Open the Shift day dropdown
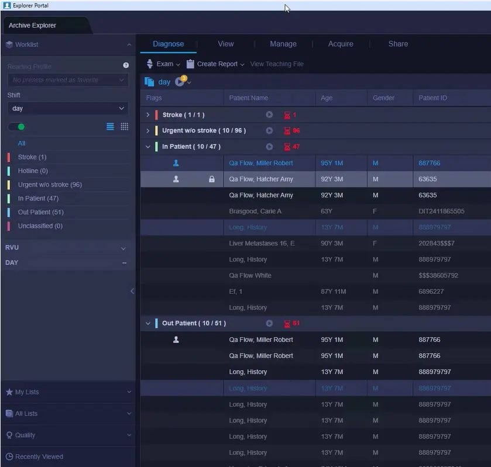Screen dimensions: 491x467 point(68,109)
